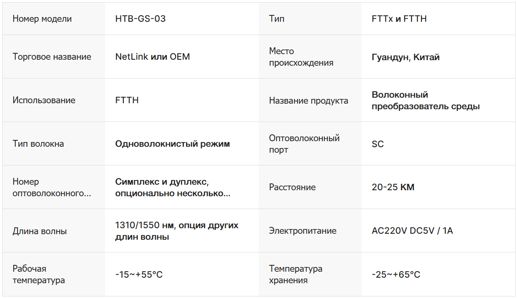Image resolution: width=517 pixels, height=299 pixels.
Task: Click the "FTTx и FTTH" type value
Action: coord(399,19)
